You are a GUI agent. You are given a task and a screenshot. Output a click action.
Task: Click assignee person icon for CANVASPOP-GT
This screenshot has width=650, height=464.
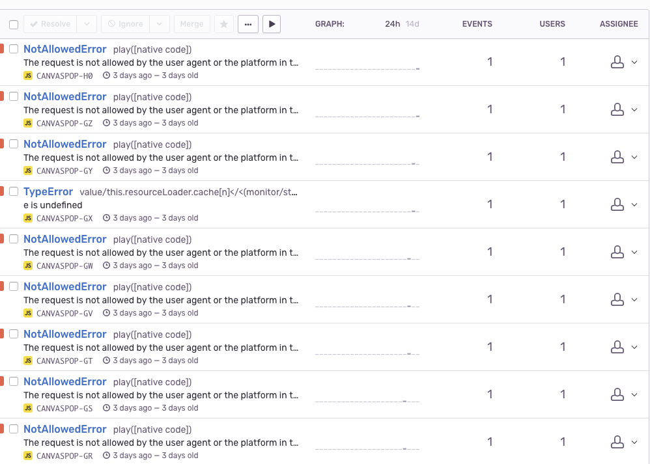pos(617,347)
